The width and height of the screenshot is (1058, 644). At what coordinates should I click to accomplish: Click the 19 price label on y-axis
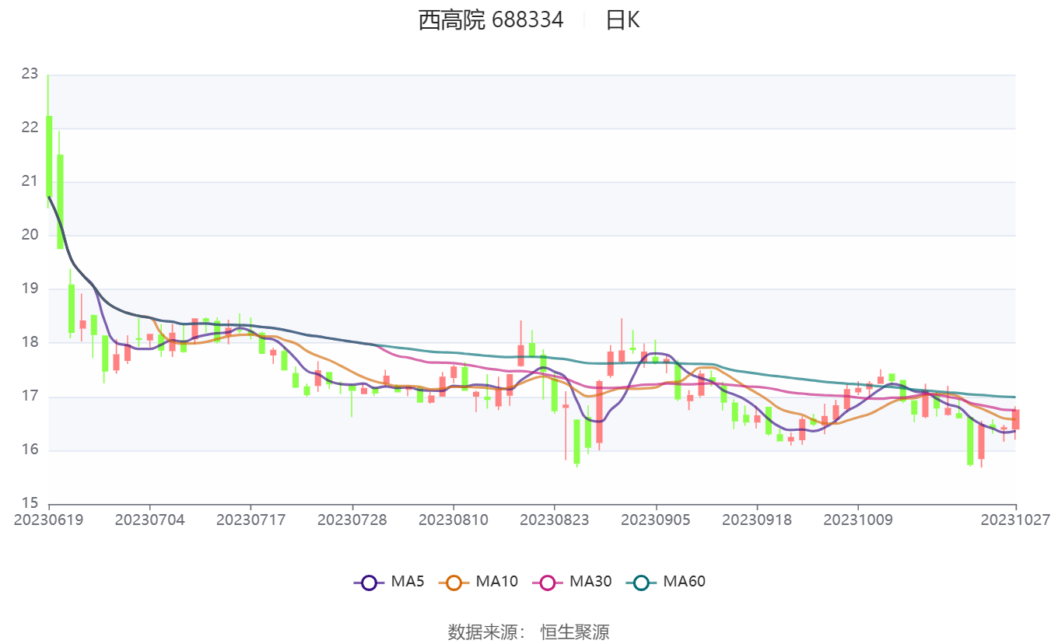[30, 289]
